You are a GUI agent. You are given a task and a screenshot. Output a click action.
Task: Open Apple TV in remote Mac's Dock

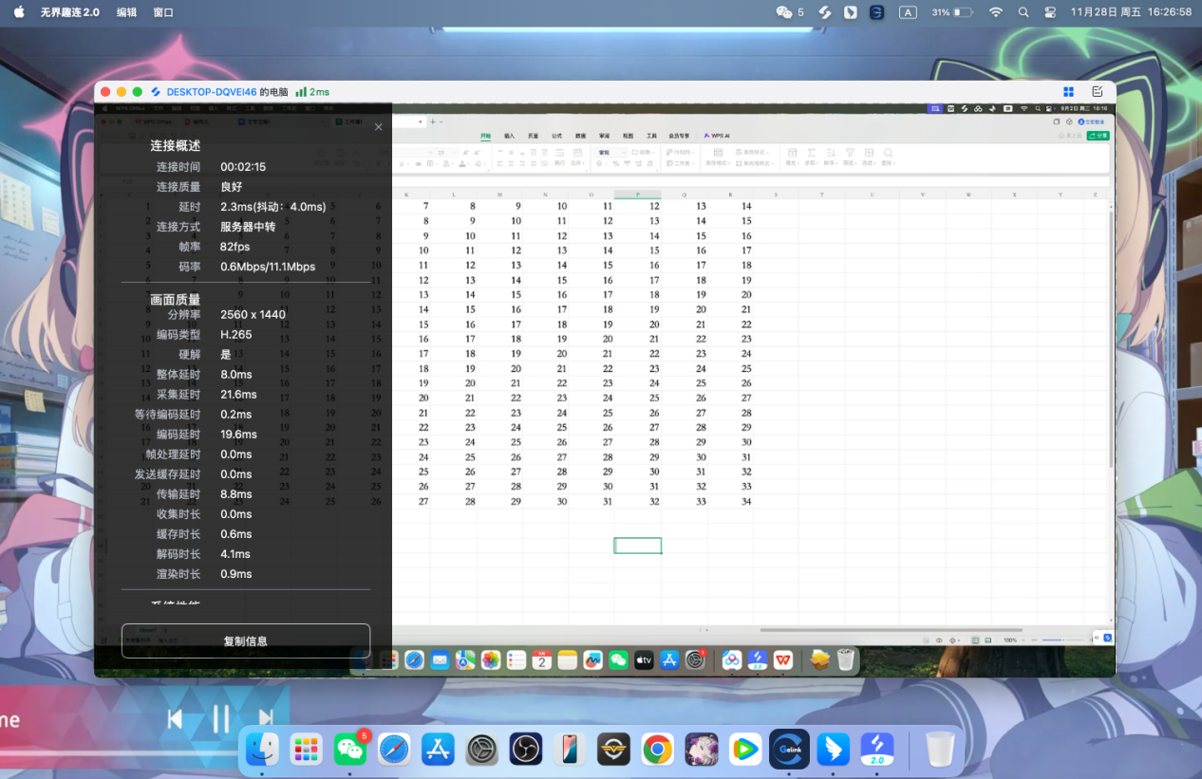(x=644, y=659)
